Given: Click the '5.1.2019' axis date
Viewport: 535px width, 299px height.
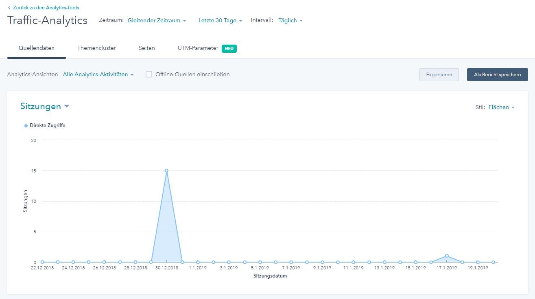Looking at the screenshot, I should 260,268.
